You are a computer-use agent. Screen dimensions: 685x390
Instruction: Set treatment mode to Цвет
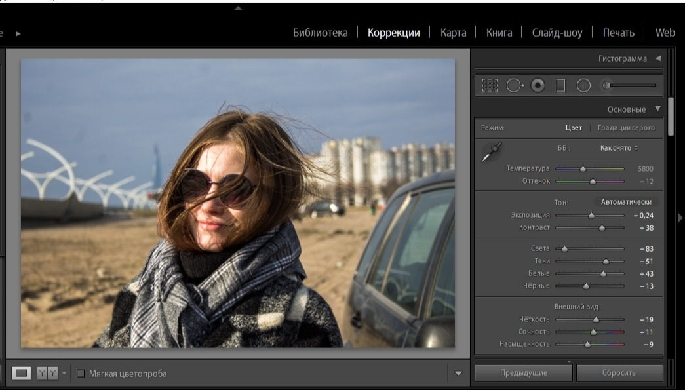pyautogui.click(x=574, y=128)
